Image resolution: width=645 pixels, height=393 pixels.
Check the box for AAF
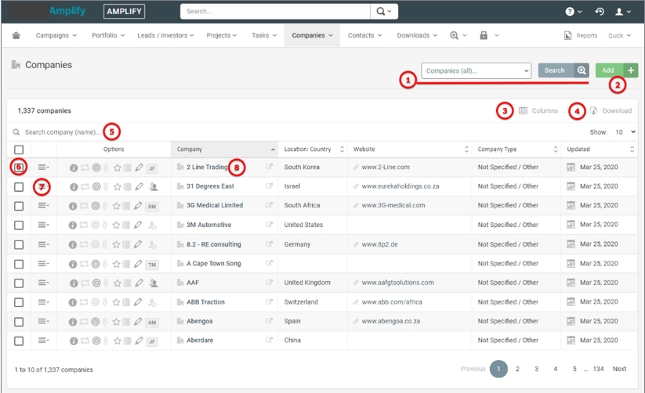click(19, 283)
